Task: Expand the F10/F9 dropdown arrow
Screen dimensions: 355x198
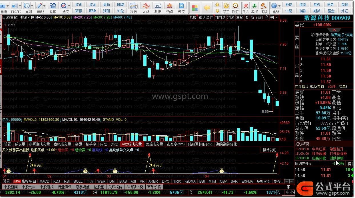Action: click(19, 6)
